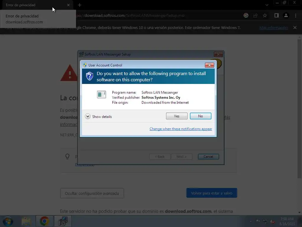
Task: Open the Windows Start menu
Action: [x=8, y=221]
